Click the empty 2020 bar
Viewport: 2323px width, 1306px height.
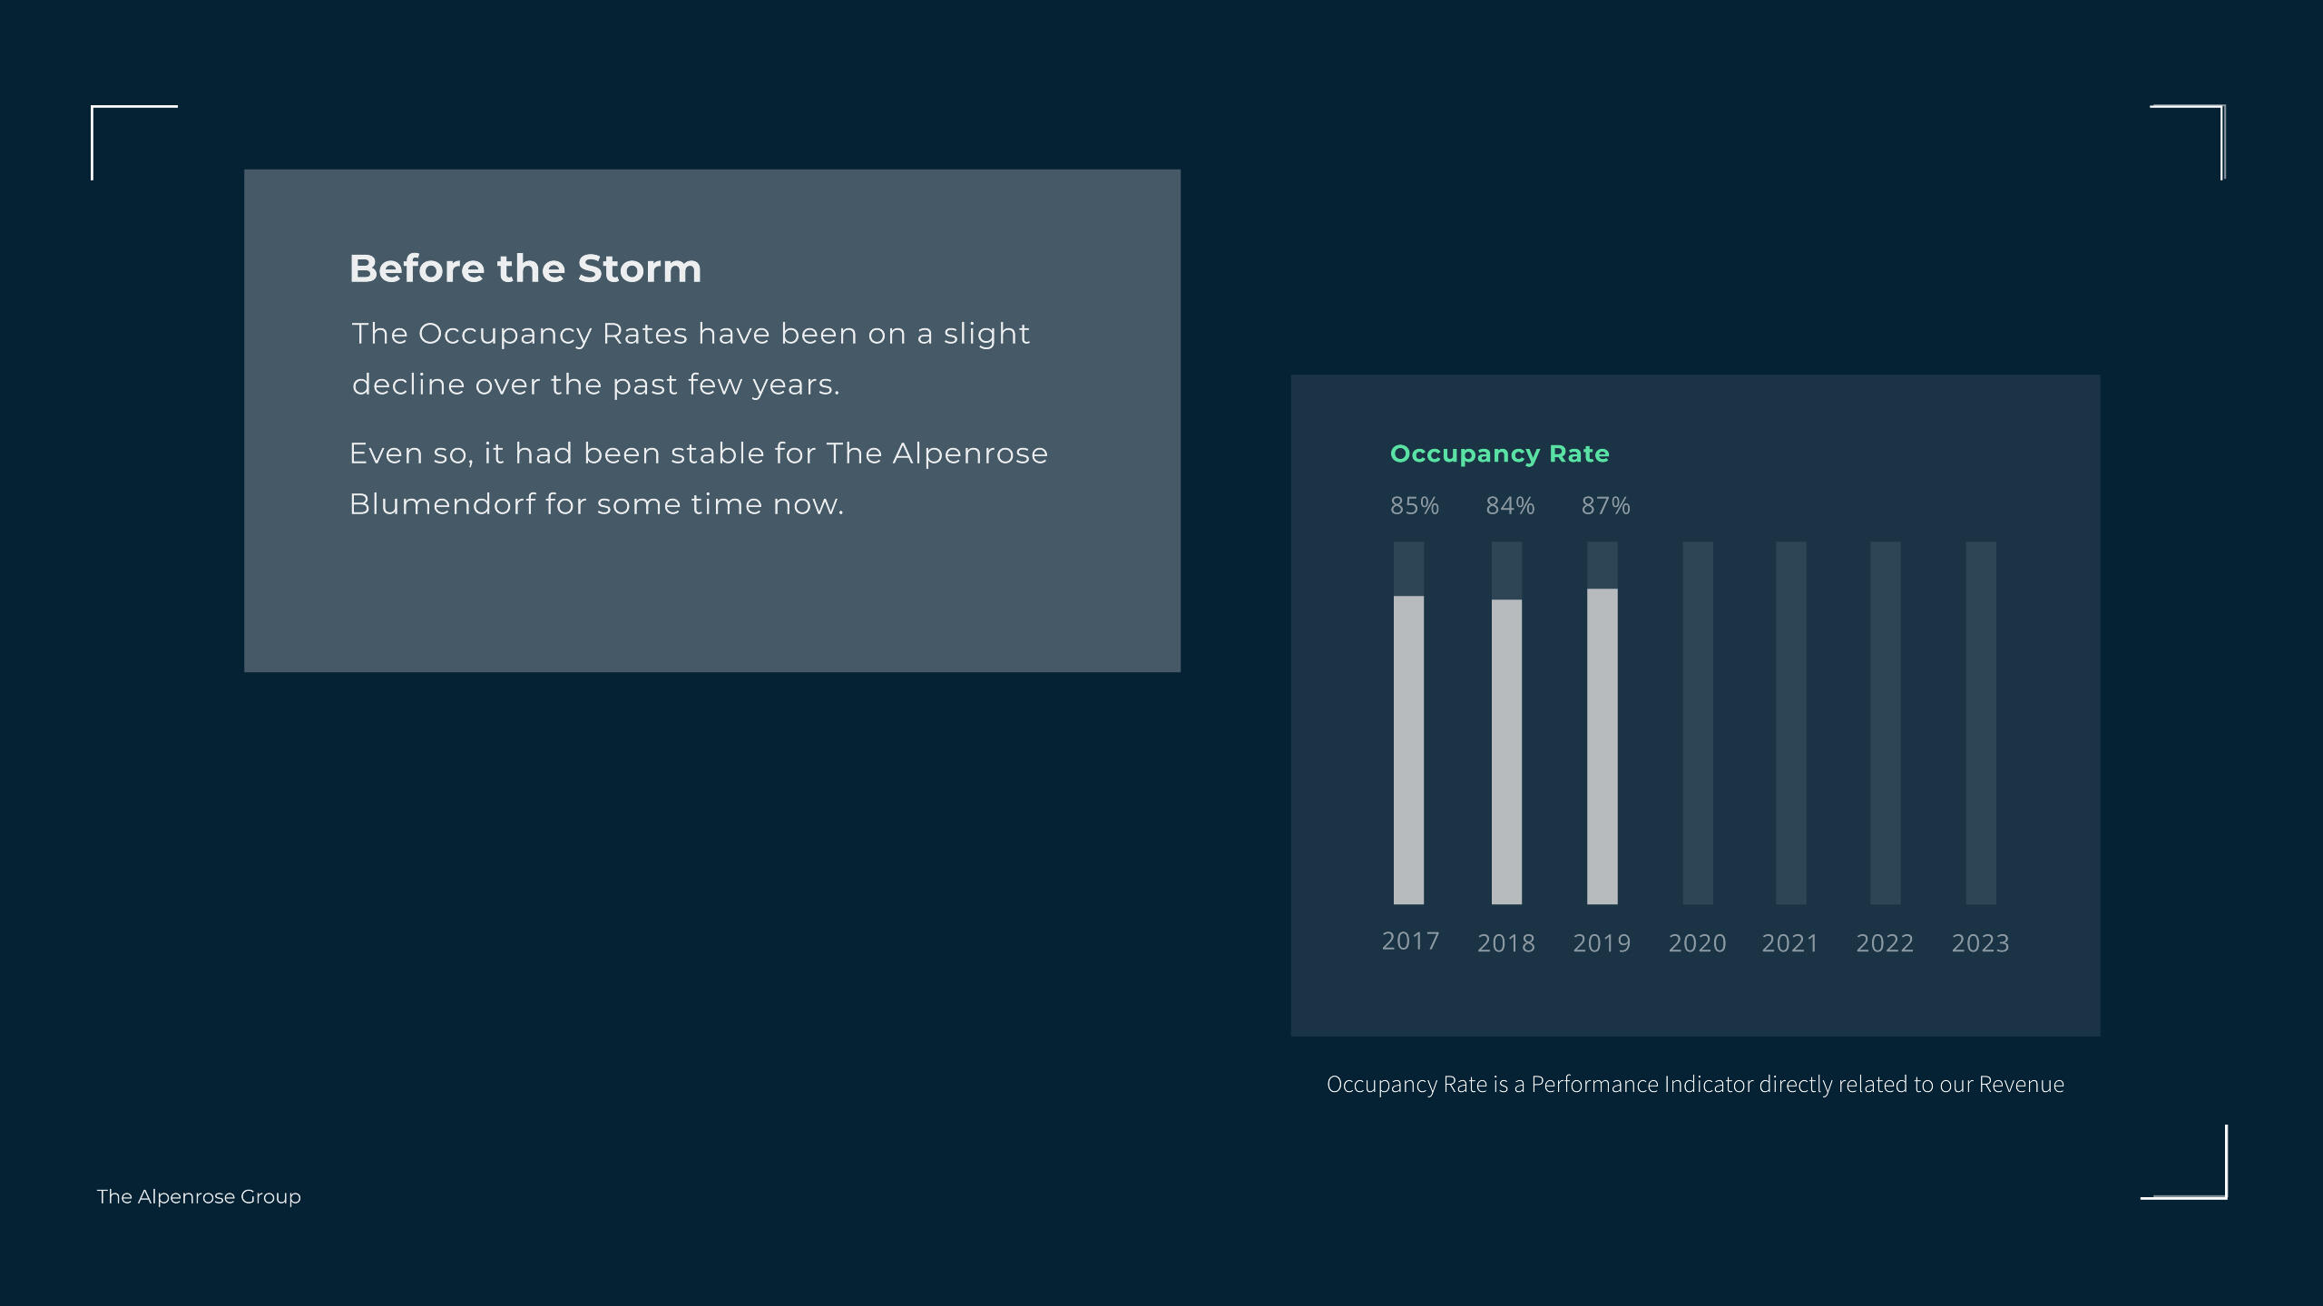point(1698,723)
